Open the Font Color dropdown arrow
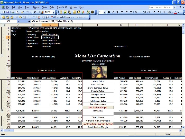This screenshot has width=185, height=139. point(178,12)
